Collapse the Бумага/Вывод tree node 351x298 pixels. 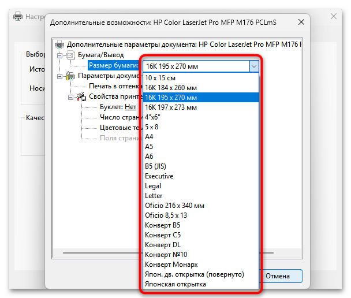(x=59, y=55)
